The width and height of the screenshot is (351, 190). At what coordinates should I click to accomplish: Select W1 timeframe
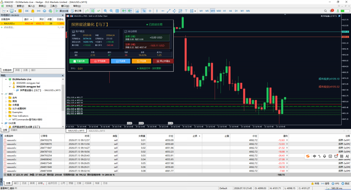coord(242,11)
